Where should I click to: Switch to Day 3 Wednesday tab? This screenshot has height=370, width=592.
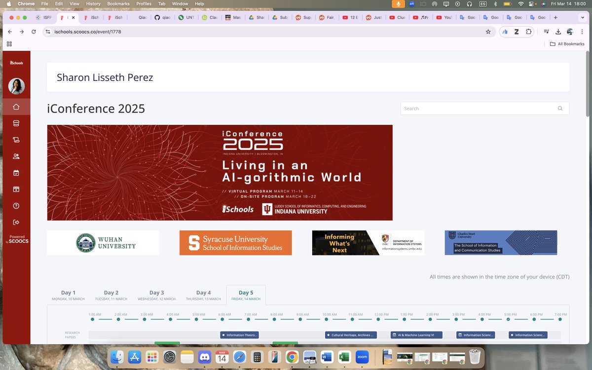pos(156,295)
